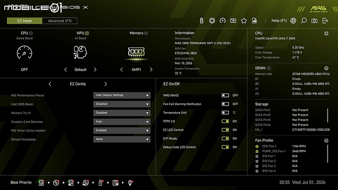Click the SYS Fan 2 row

click(x=276, y=161)
